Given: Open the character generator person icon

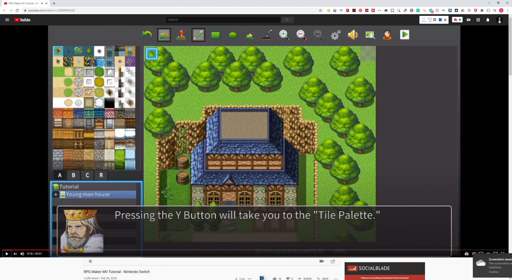Looking at the screenshot, I should click(x=387, y=35).
